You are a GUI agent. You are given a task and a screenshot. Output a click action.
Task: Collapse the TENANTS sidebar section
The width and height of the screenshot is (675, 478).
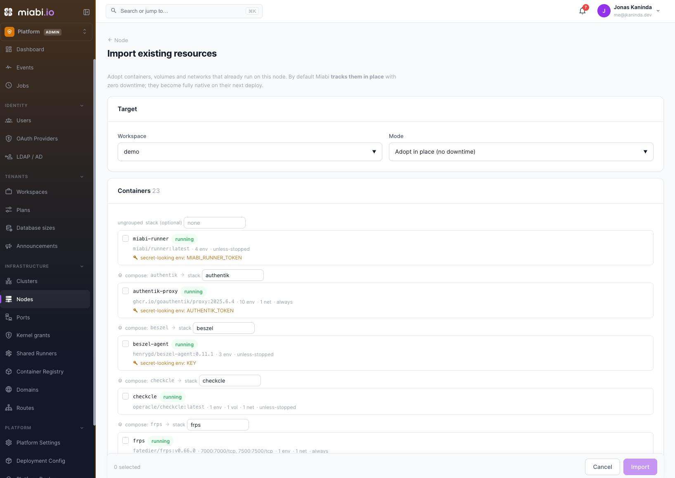pos(82,177)
